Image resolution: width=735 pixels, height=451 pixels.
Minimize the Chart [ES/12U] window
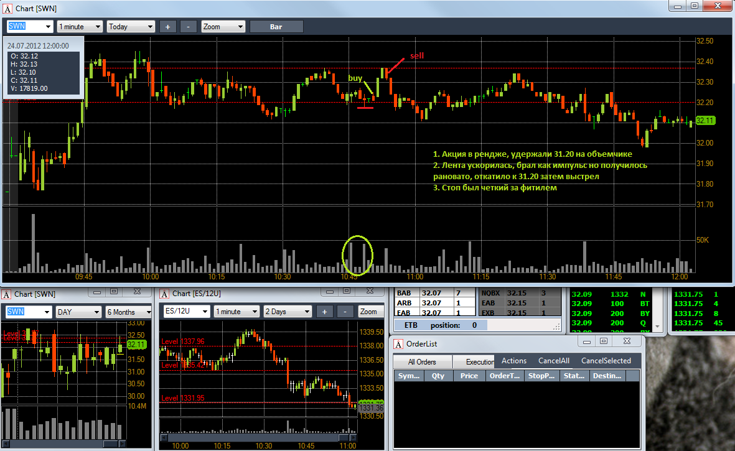(330, 291)
